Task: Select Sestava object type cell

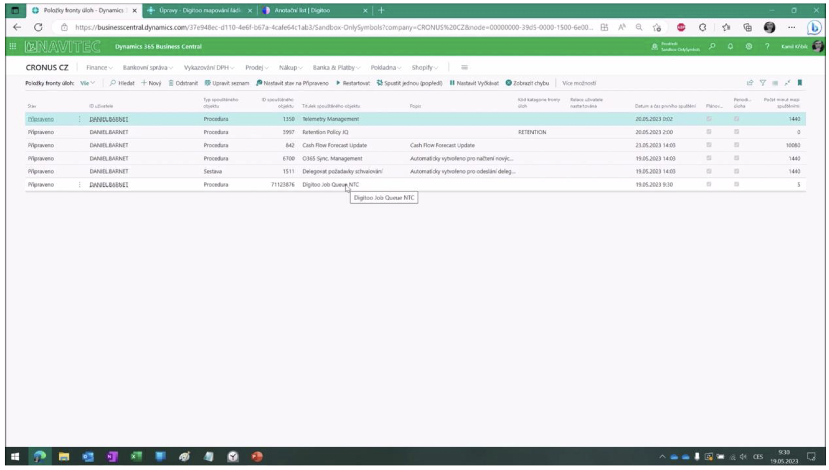Action: point(212,171)
